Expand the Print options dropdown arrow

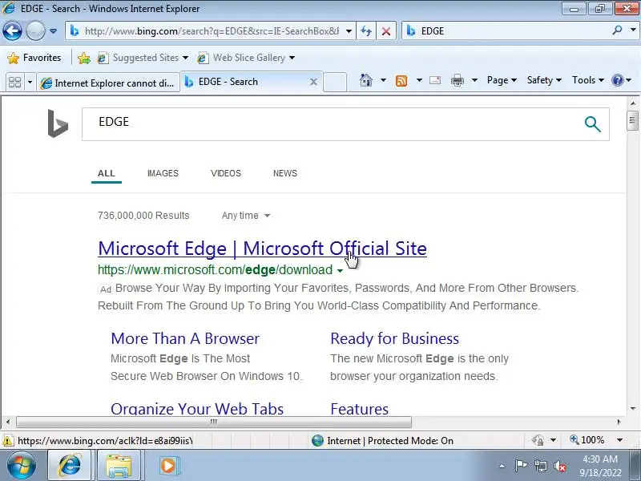(474, 80)
